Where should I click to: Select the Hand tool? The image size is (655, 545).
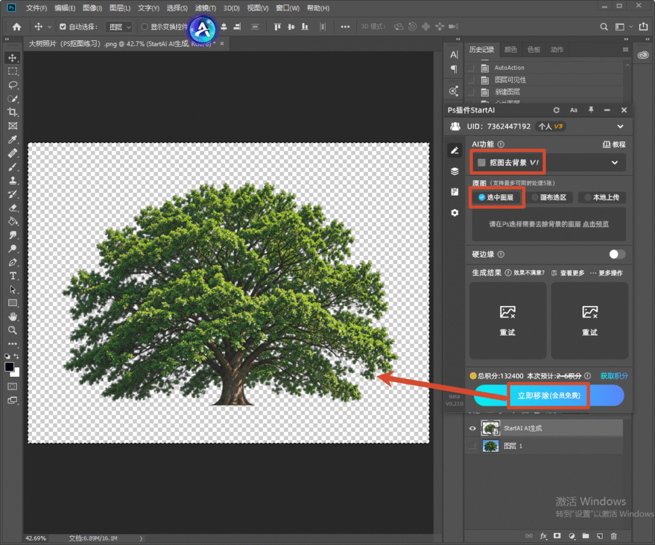pos(13,317)
